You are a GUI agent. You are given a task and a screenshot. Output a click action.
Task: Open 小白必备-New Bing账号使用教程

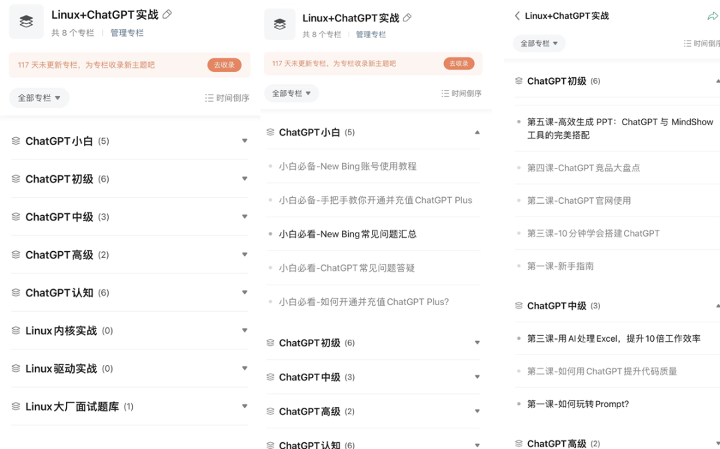tap(347, 166)
